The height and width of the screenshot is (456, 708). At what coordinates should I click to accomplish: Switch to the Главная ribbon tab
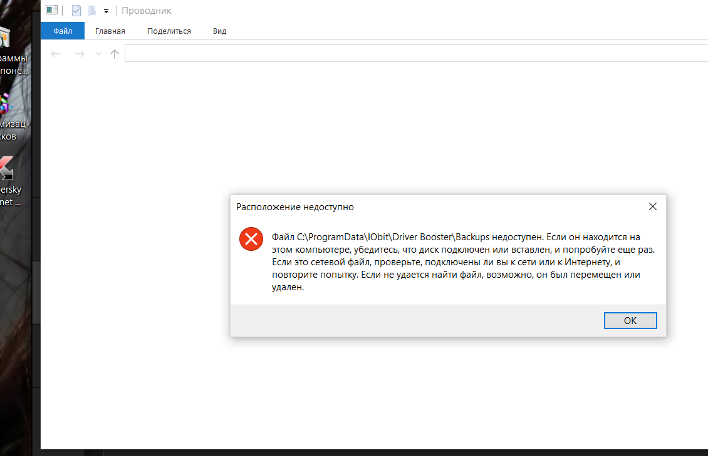click(x=110, y=31)
